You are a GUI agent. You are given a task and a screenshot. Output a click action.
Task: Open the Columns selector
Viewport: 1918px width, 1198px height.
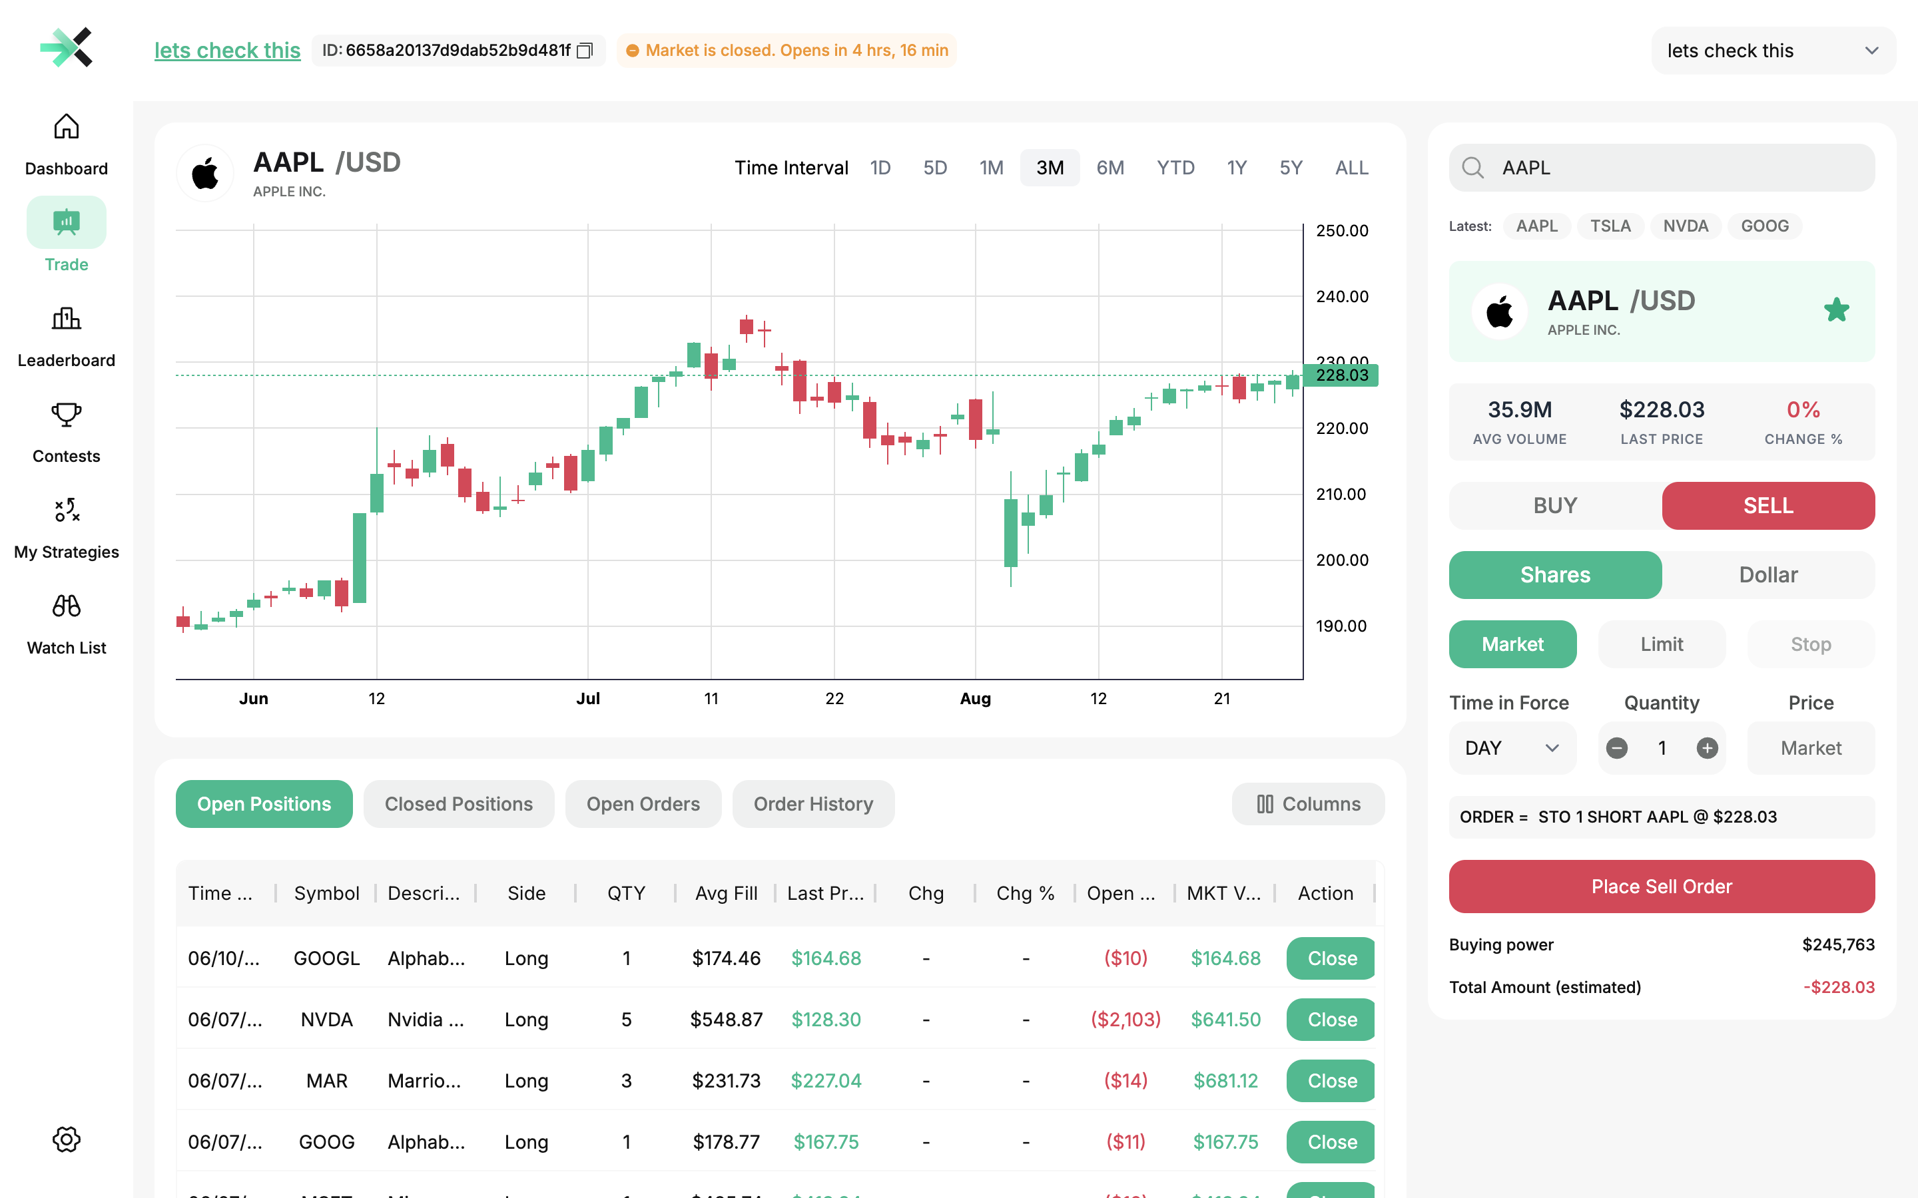(x=1308, y=803)
